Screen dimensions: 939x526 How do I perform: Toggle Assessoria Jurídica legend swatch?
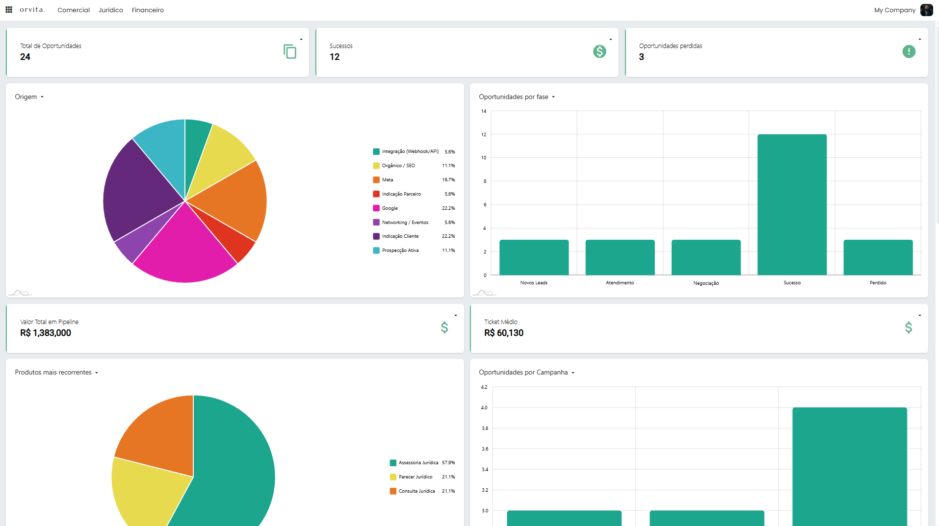[393, 463]
